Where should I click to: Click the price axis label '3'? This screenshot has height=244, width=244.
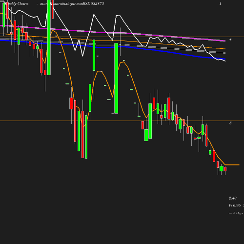point(230,123)
